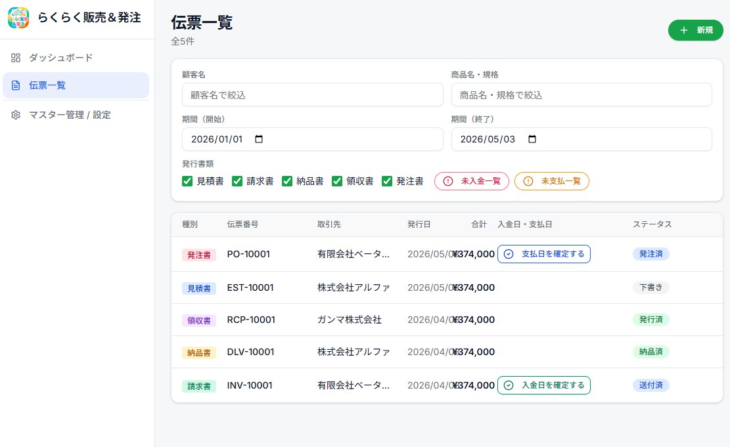Screen dimensions: 730x447
Task: Click the 発注書 type badge
Action: pos(199,255)
